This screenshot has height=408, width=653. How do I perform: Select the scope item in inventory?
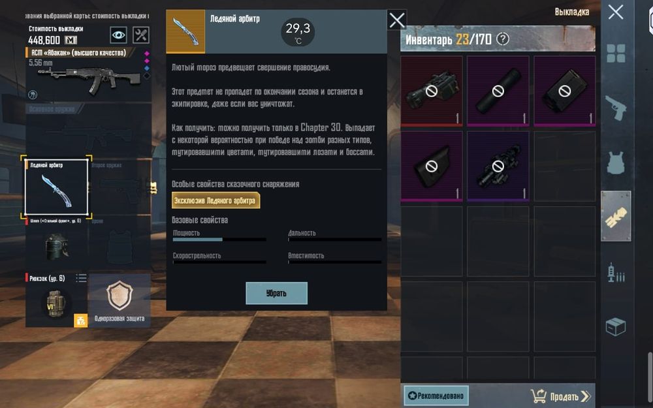point(498,166)
